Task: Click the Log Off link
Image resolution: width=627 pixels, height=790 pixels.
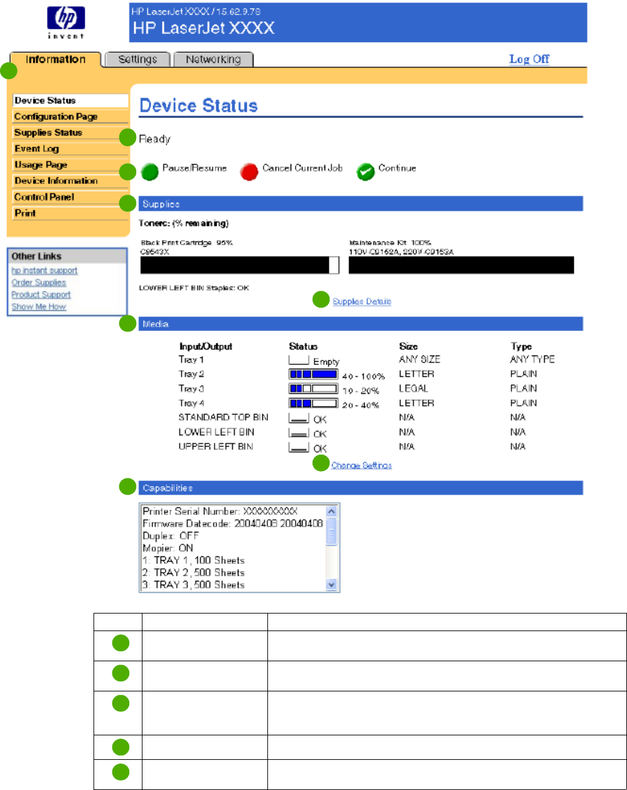Action: point(528,59)
